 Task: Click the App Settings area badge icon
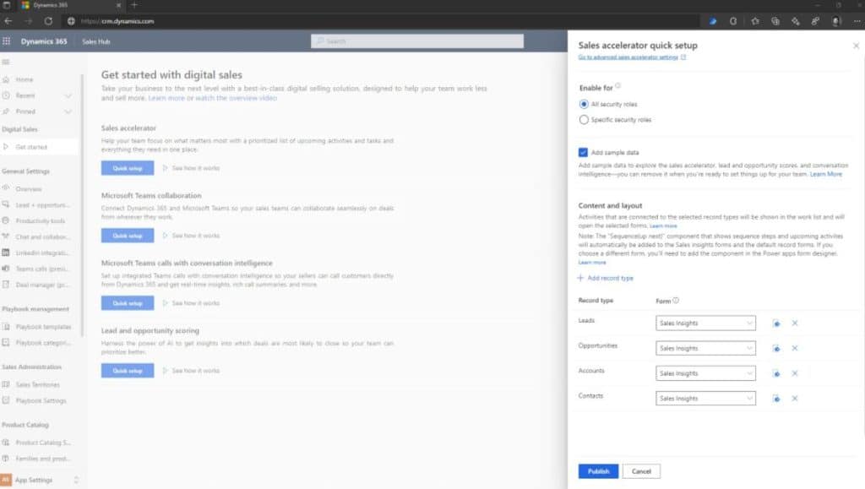pos(6,480)
